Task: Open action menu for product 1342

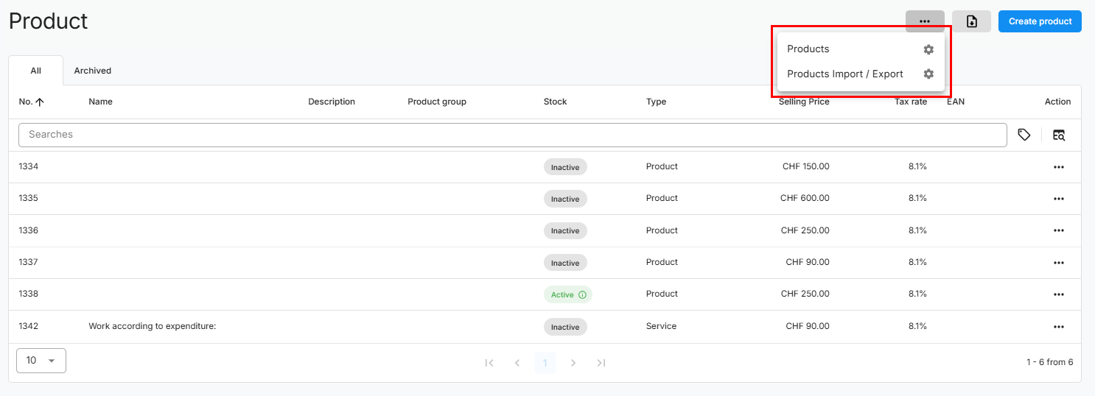Action: tap(1058, 327)
